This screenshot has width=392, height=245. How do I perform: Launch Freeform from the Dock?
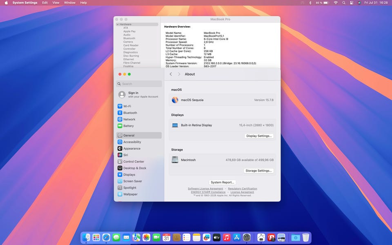point(207,237)
